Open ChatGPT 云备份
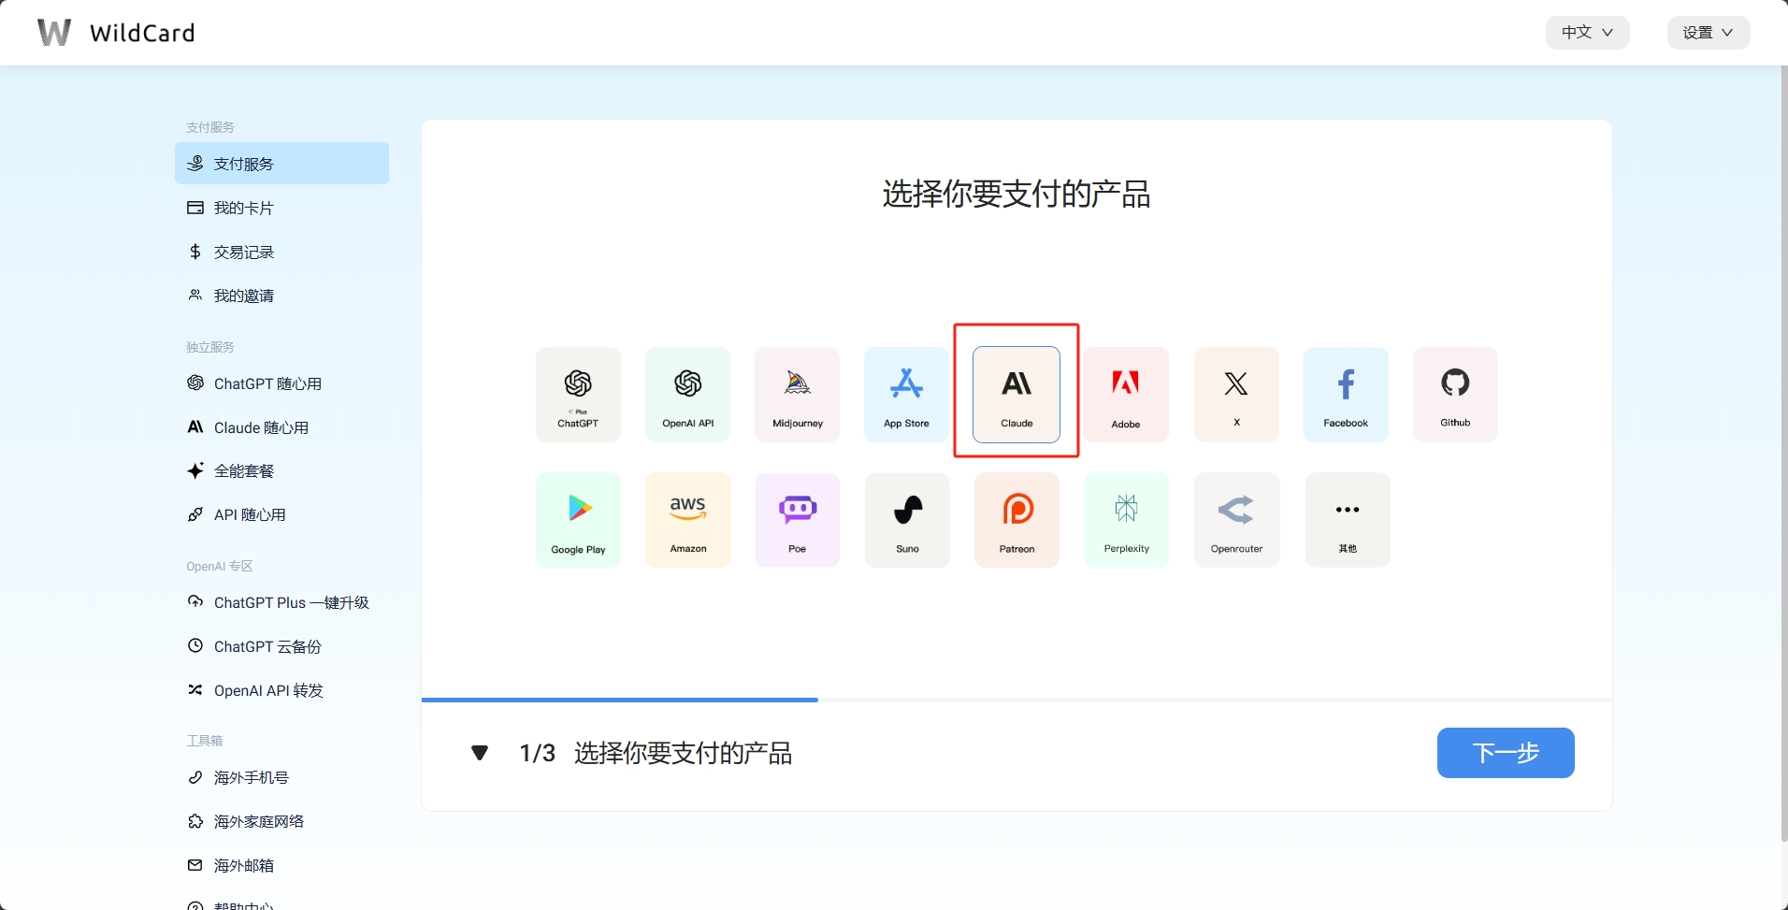 point(281,646)
